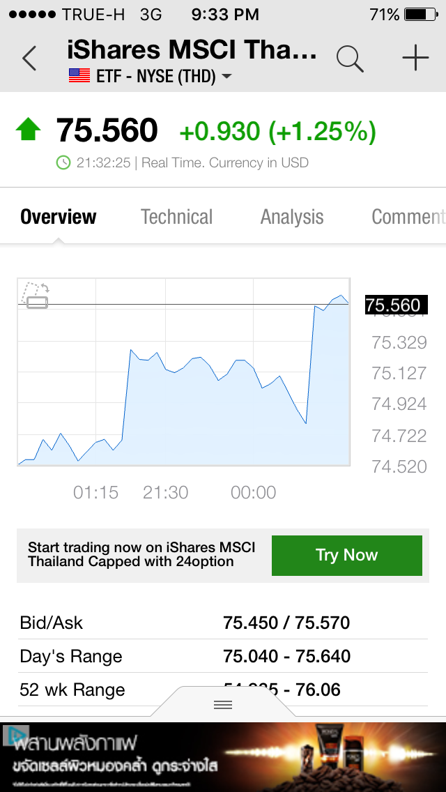Pull up the bottom drawer handle
Image resolution: width=446 pixels, height=792 pixels.
click(223, 704)
